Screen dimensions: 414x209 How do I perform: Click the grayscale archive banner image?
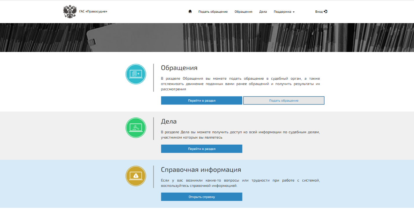point(207,38)
